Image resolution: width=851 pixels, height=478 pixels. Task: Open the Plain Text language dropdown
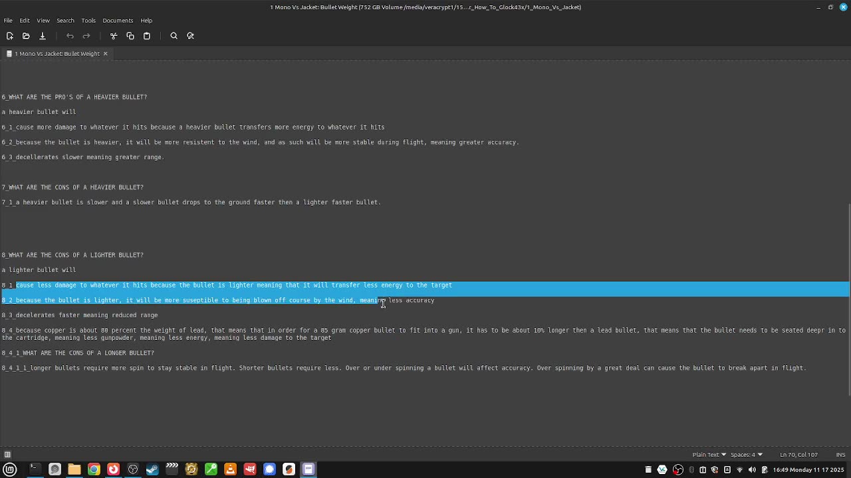(709, 455)
